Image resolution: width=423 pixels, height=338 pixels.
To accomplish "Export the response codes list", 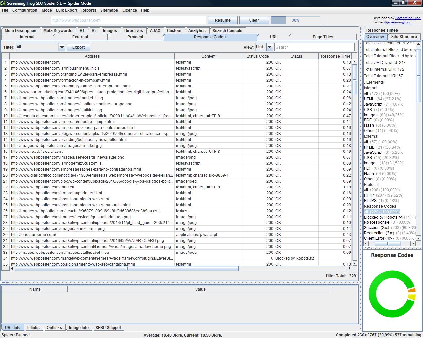I will [x=78, y=47].
